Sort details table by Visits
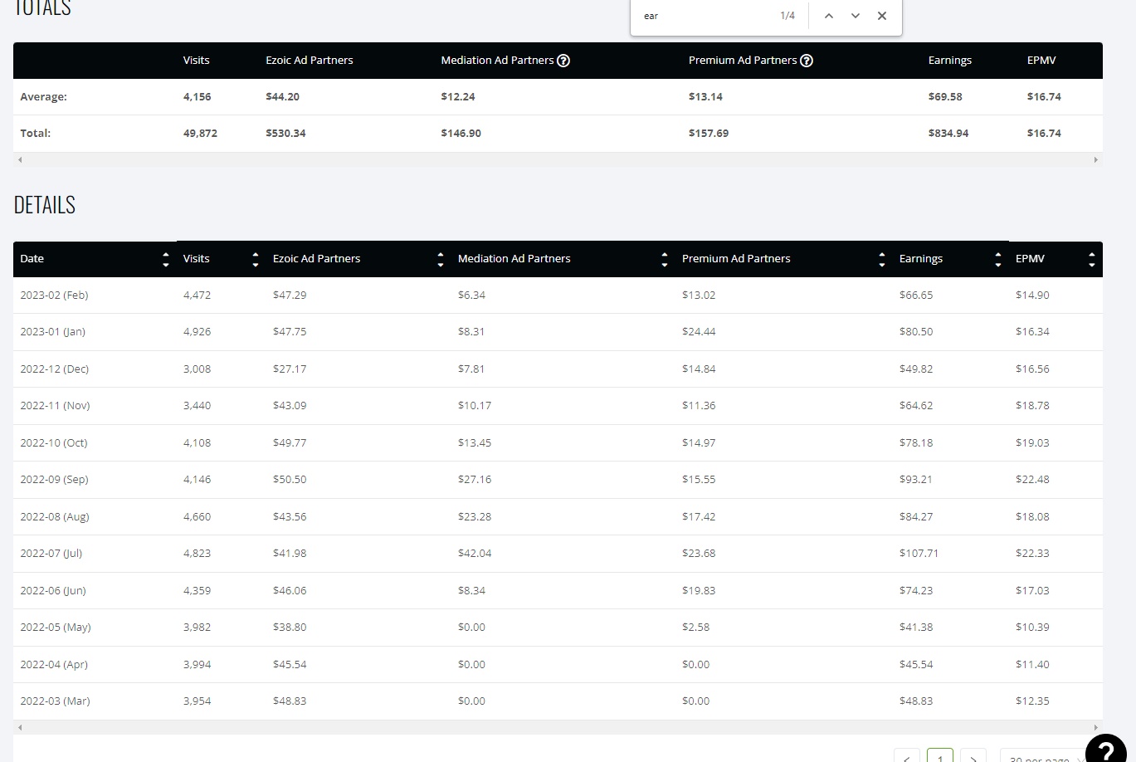 coord(256,259)
